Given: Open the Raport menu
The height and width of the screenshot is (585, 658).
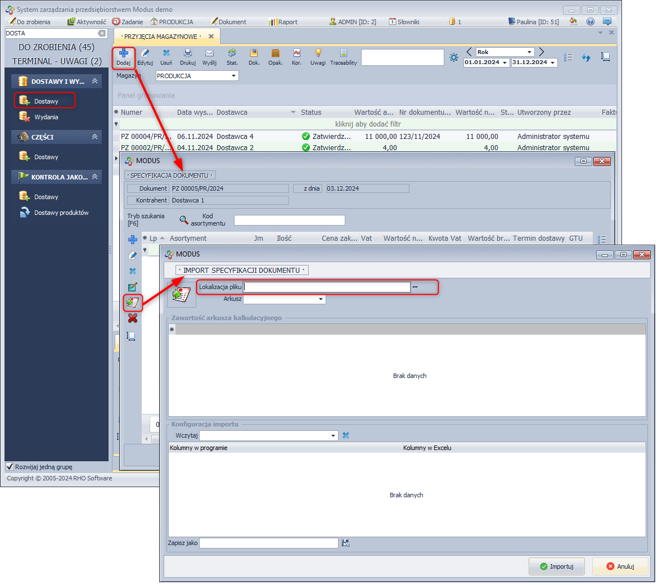Looking at the screenshot, I should (x=283, y=22).
